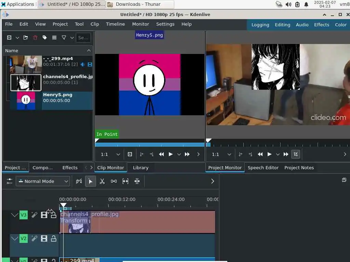Select the Spacer tool in timeline toolbar
Viewport: 350px width, 262px height.
pos(114,181)
